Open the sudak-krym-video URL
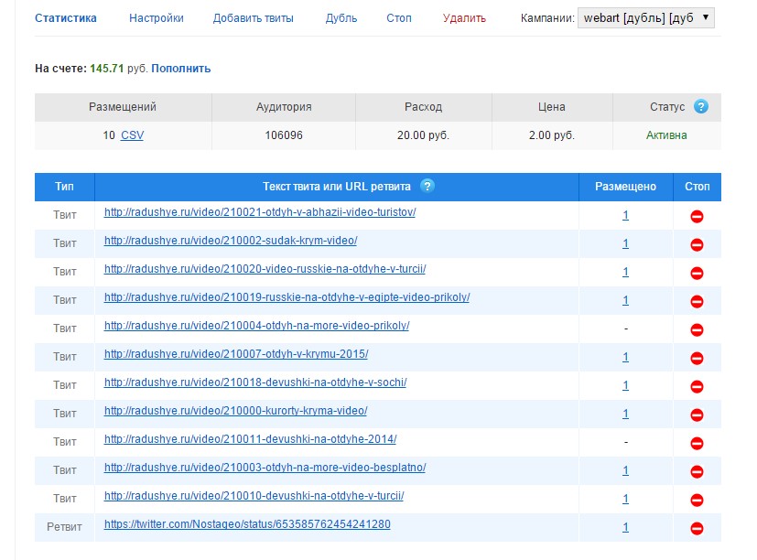This screenshot has height=560, width=757. [231, 241]
